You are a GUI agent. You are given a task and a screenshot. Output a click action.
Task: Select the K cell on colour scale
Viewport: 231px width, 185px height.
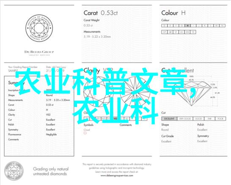(x=205, y=25)
